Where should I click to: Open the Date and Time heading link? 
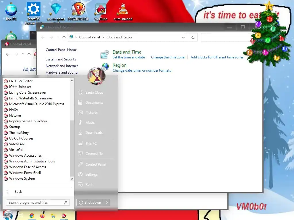pyautogui.click(x=127, y=52)
